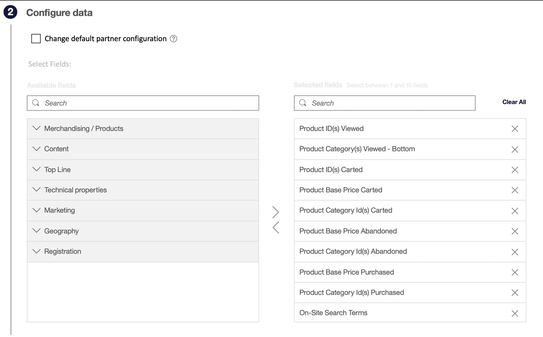Remove Product Base Price Abandoned field
Screen dimensions: 543x337
[515, 231]
